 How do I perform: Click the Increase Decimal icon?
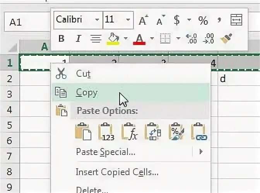(192, 38)
